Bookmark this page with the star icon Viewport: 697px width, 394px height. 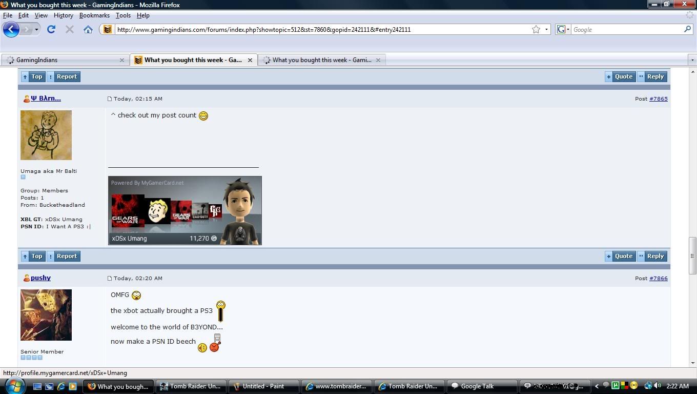pos(536,29)
